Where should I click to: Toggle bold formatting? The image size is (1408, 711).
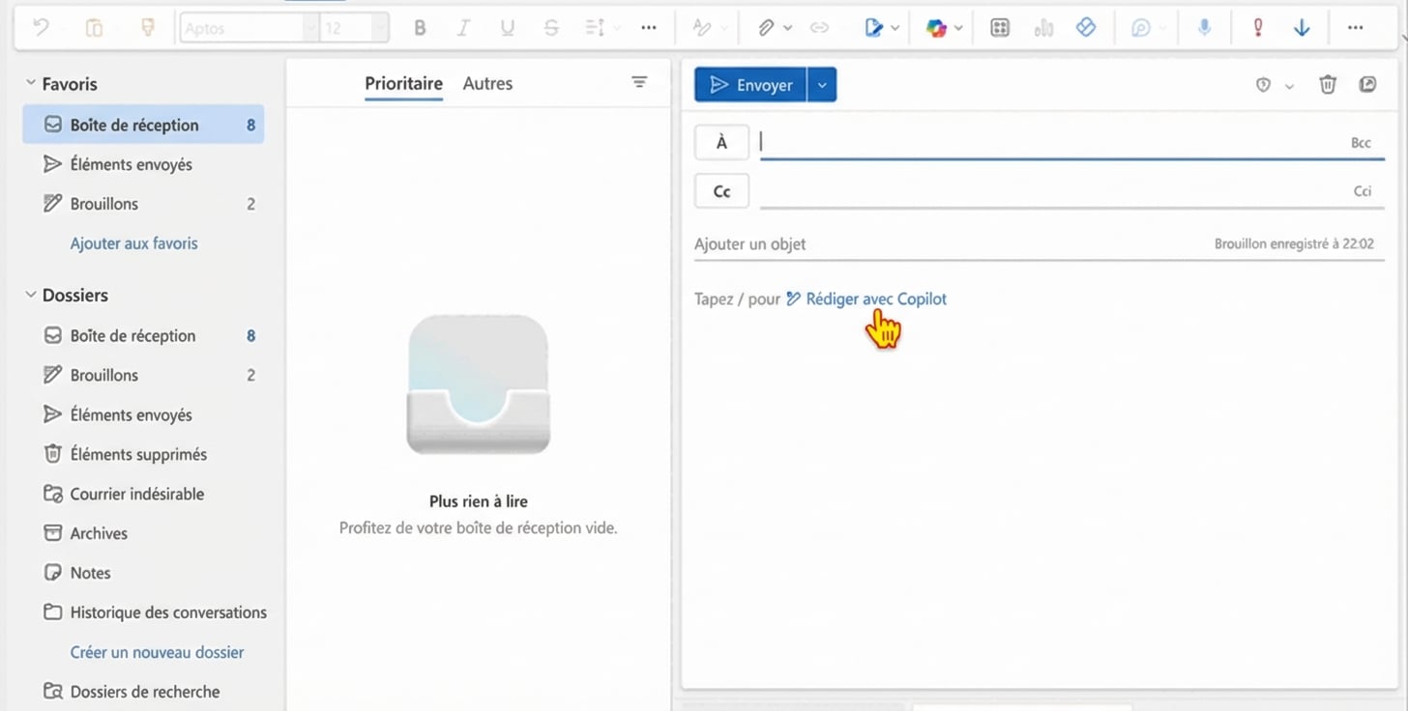pyautogui.click(x=420, y=28)
